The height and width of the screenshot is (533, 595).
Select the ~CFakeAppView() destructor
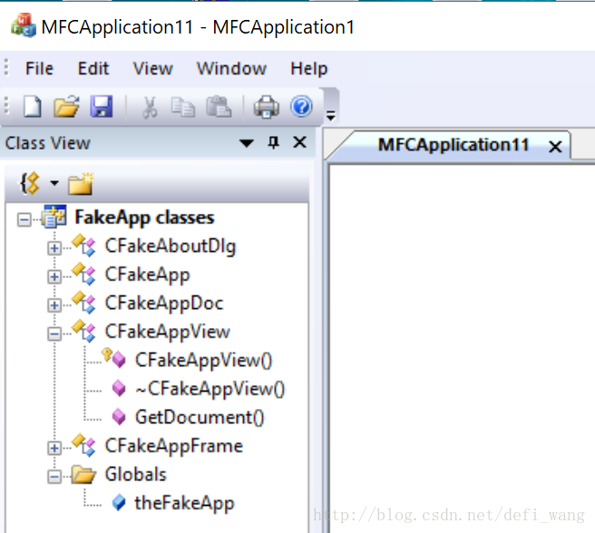[x=210, y=389]
